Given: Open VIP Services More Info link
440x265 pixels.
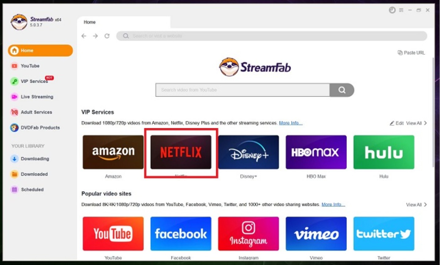Looking at the screenshot, I should (291, 123).
